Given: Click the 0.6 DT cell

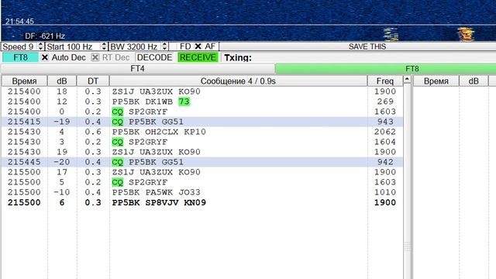Looking at the screenshot, I should click(x=93, y=132).
